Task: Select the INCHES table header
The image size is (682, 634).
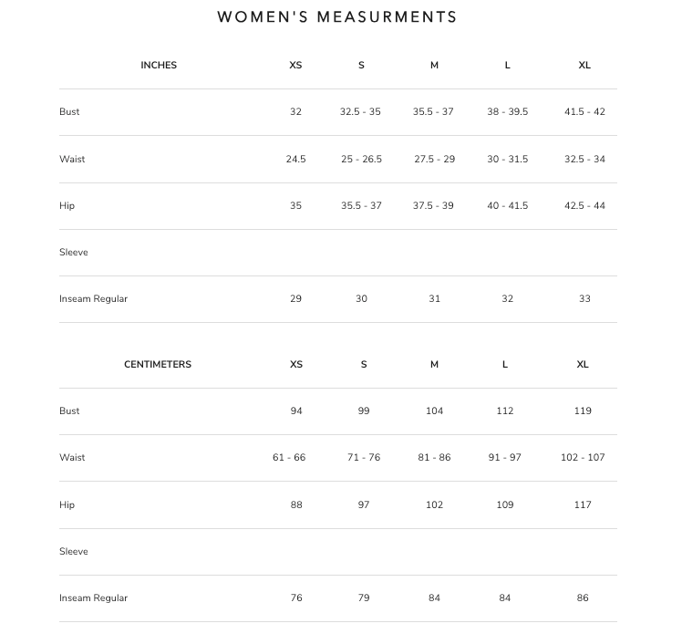Action: click(159, 66)
